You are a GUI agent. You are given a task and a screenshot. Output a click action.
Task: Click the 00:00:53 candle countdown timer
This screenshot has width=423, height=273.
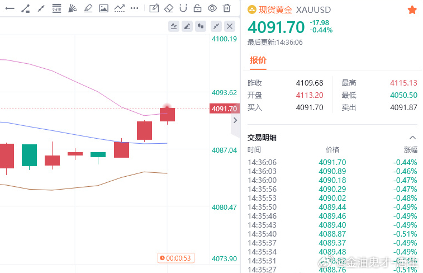click(x=176, y=258)
